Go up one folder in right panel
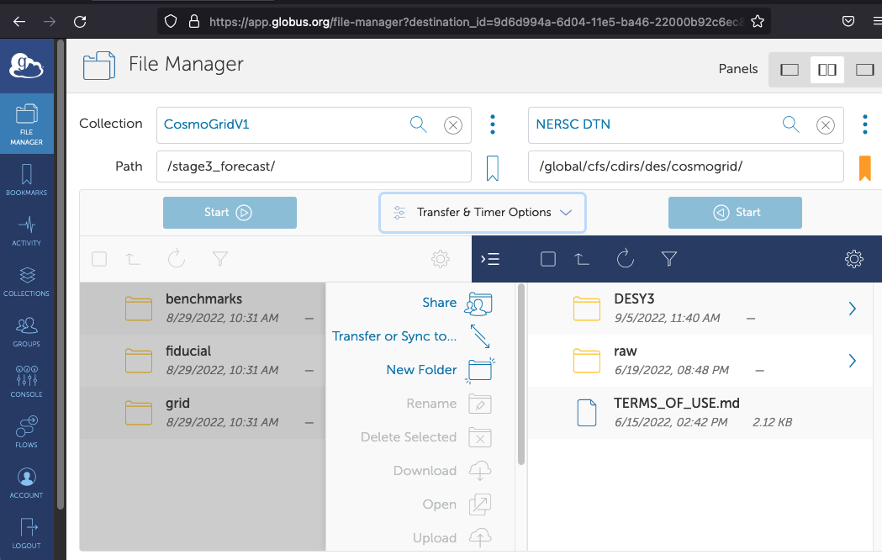Image resolution: width=882 pixels, height=560 pixels. point(582,259)
